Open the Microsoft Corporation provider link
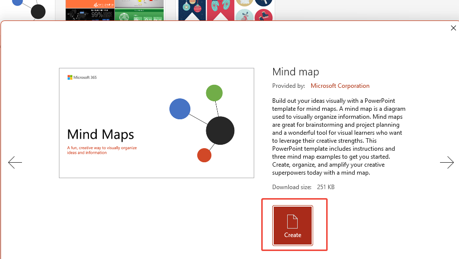459x259 pixels. [x=340, y=86]
